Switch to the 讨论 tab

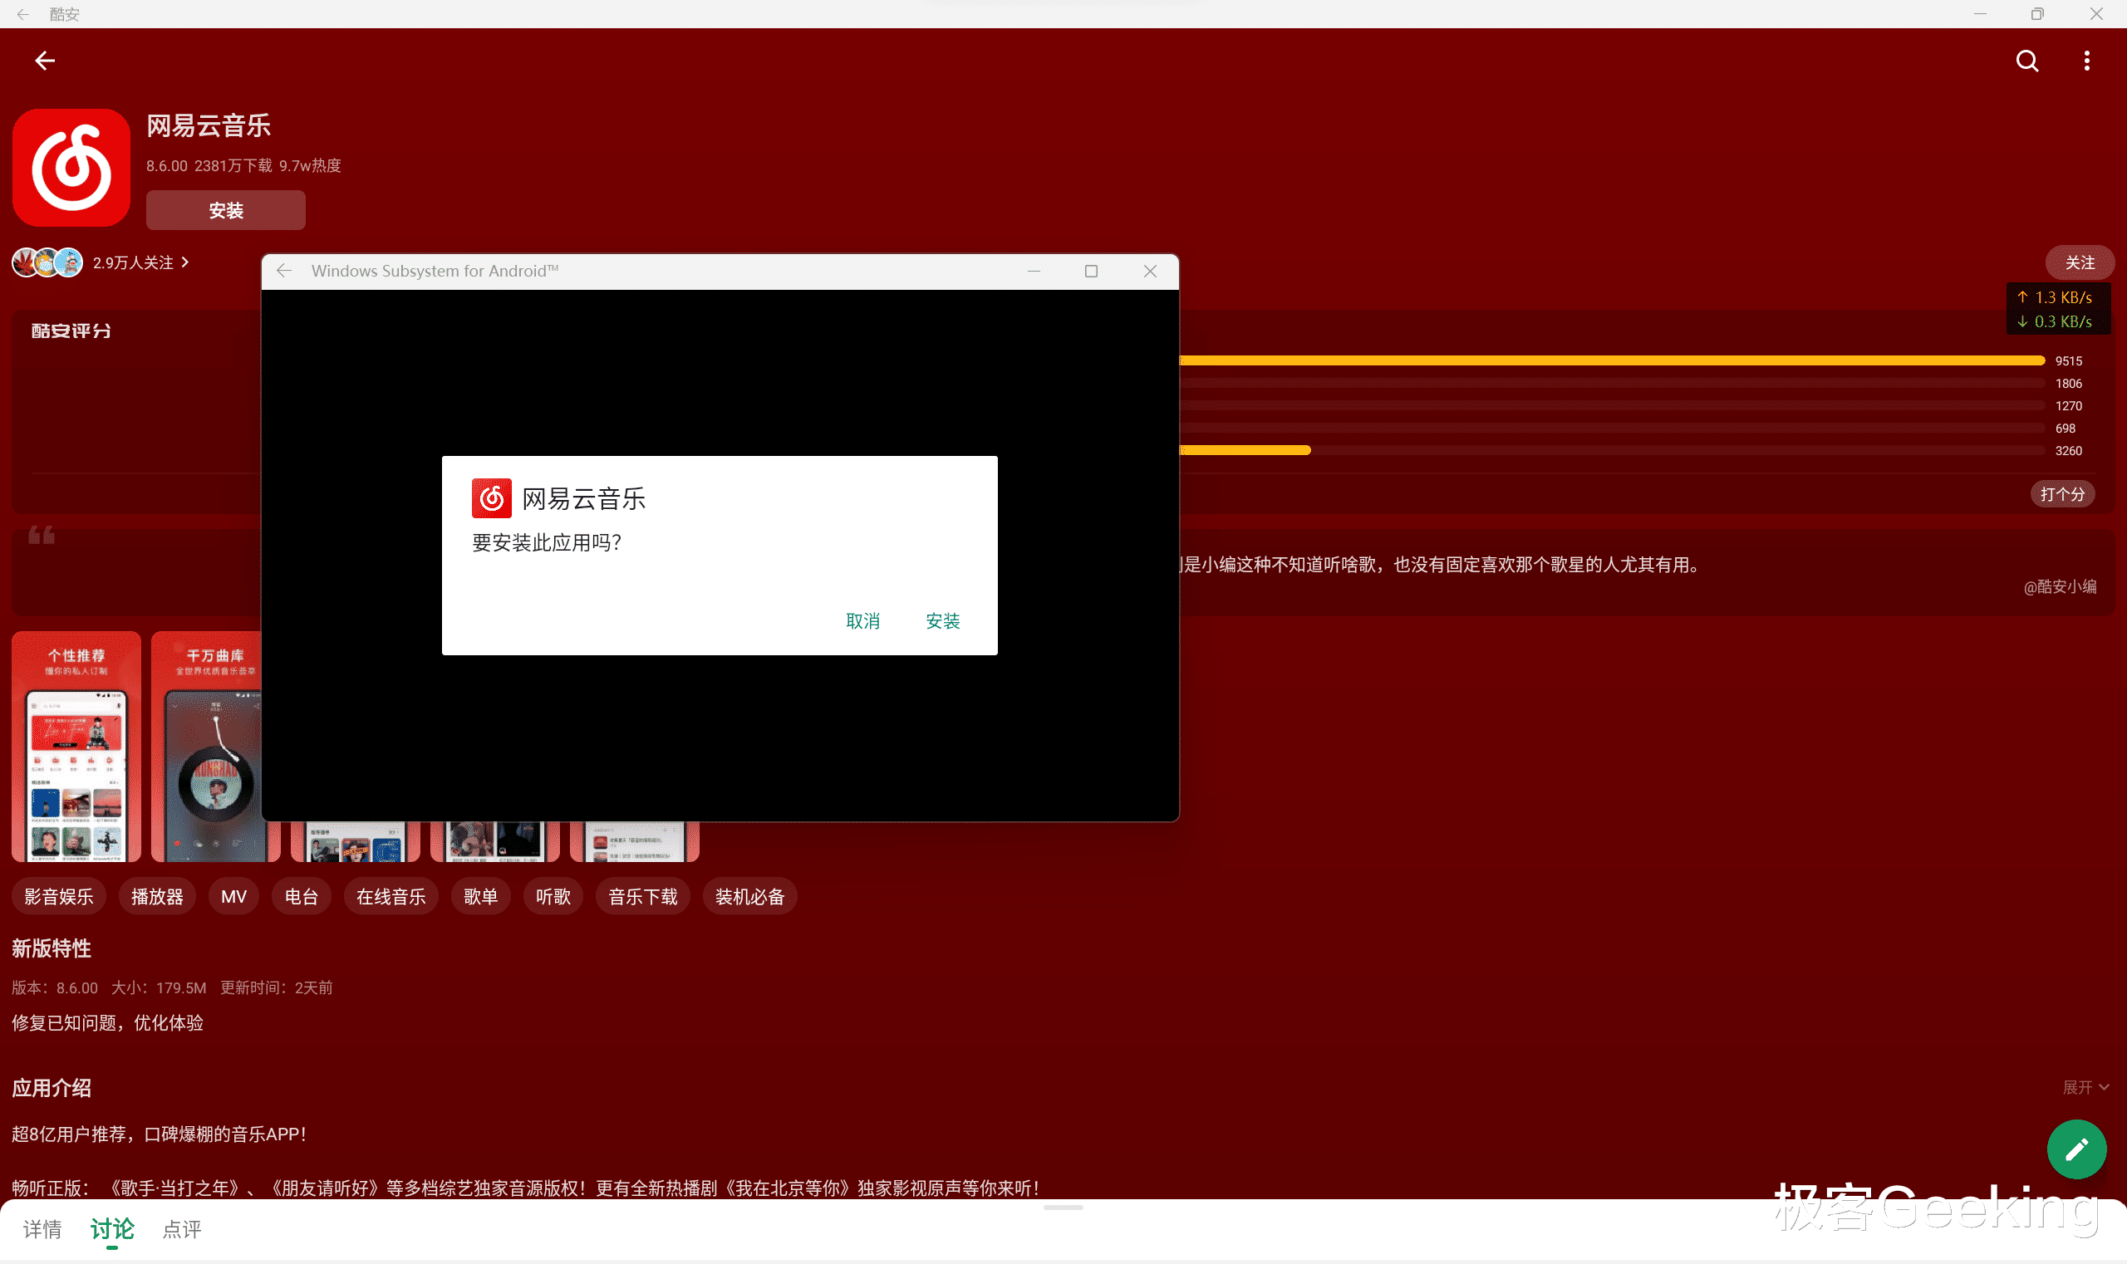pyautogui.click(x=112, y=1229)
